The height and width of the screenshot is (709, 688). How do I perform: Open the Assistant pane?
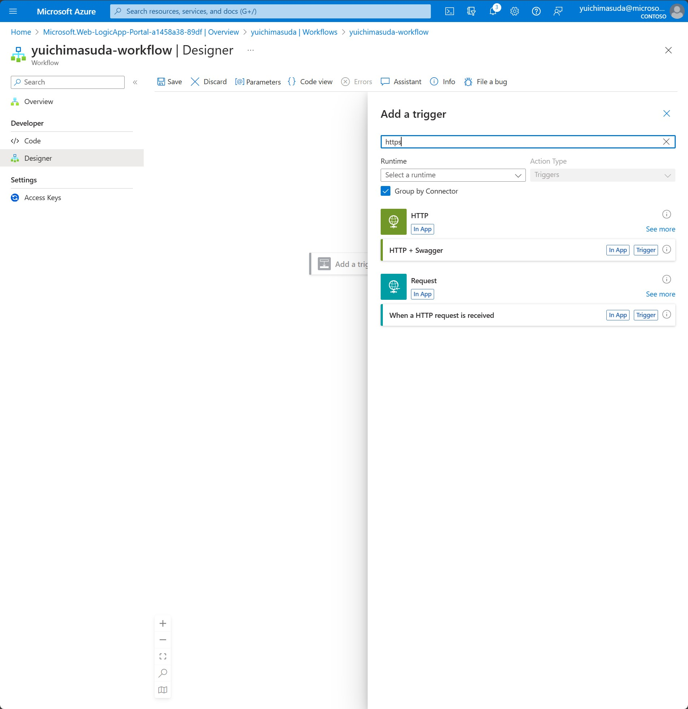[x=401, y=82]
